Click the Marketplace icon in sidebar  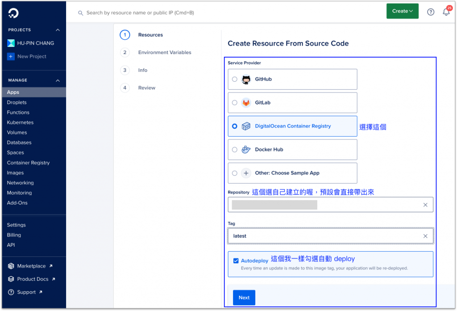(x=11, y=266)
